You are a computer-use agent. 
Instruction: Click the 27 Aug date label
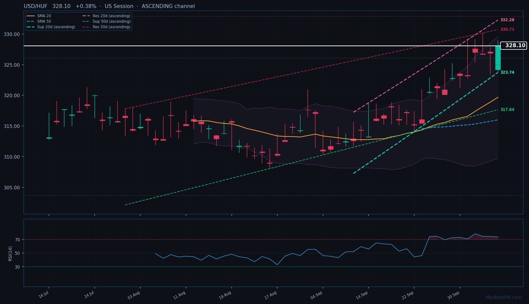click(x=272, y=295)
